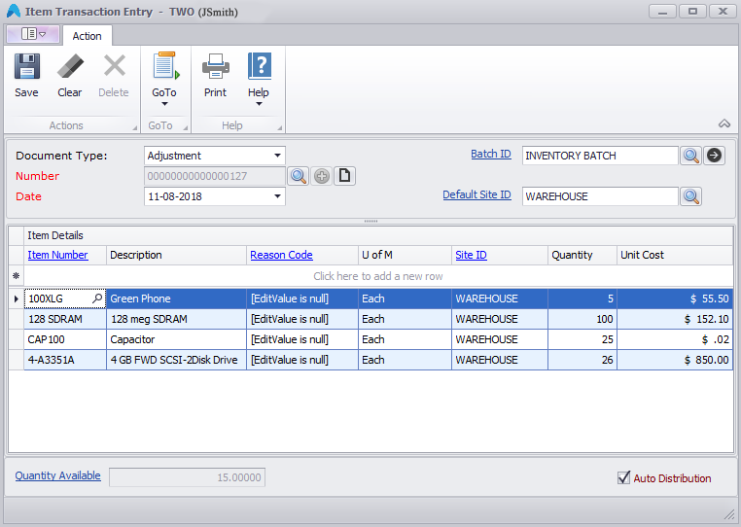Click 'Click here to add a new row'
The image size is (741, 527).
pyautogui.click(x=378, y=276)
